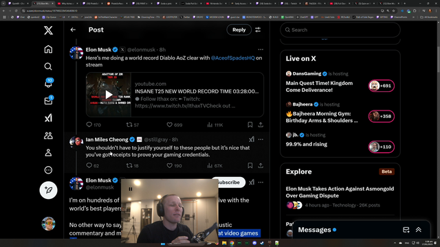Go back with the arrow beside Post
440x247 pixels.
[73, 30]
